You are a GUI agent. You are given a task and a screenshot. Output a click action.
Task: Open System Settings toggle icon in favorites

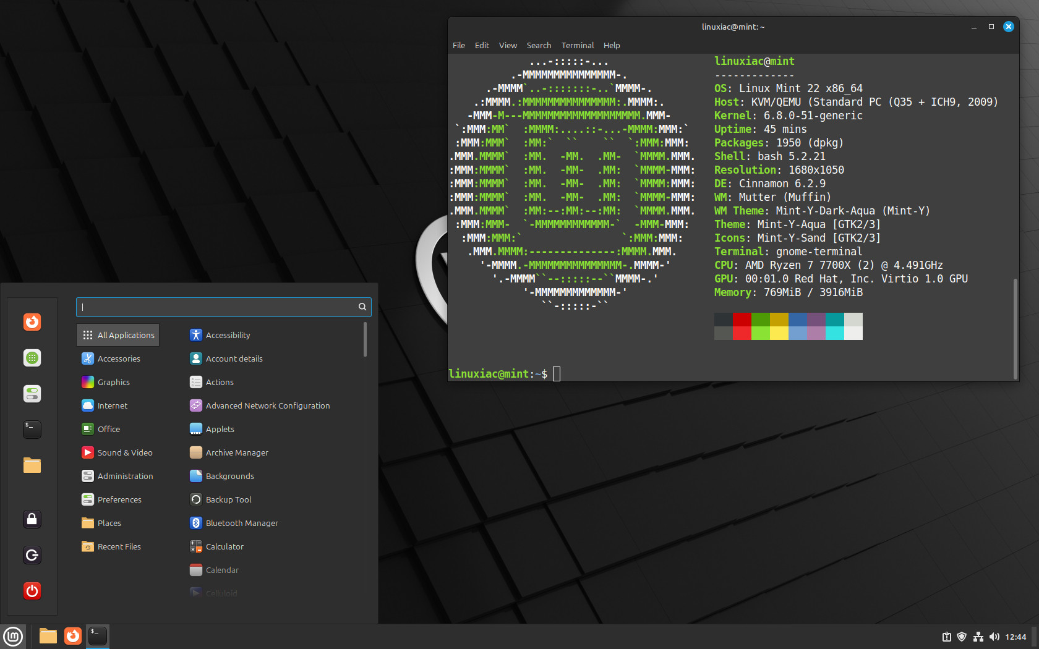tap(32, 394)
